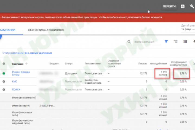Open the КМС campaign link
The height and width of the screenshot is (130, 195).
click(15, 82)
